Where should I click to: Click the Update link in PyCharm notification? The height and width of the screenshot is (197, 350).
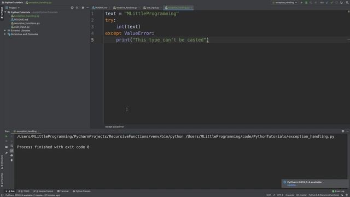pyautogui.click(x=291, y=185)
